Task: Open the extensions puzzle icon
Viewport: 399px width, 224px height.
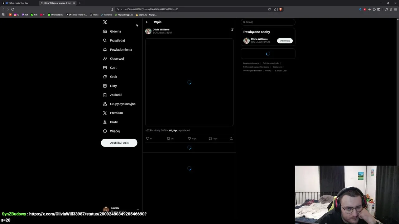Action: click(x=374, y=9)
